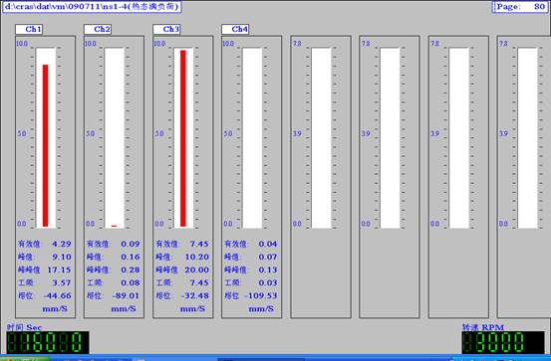The height and width of the screenshot is (361, 551).
Task: Click the empty Ch4 bar meter
Action: pos(252,138)
